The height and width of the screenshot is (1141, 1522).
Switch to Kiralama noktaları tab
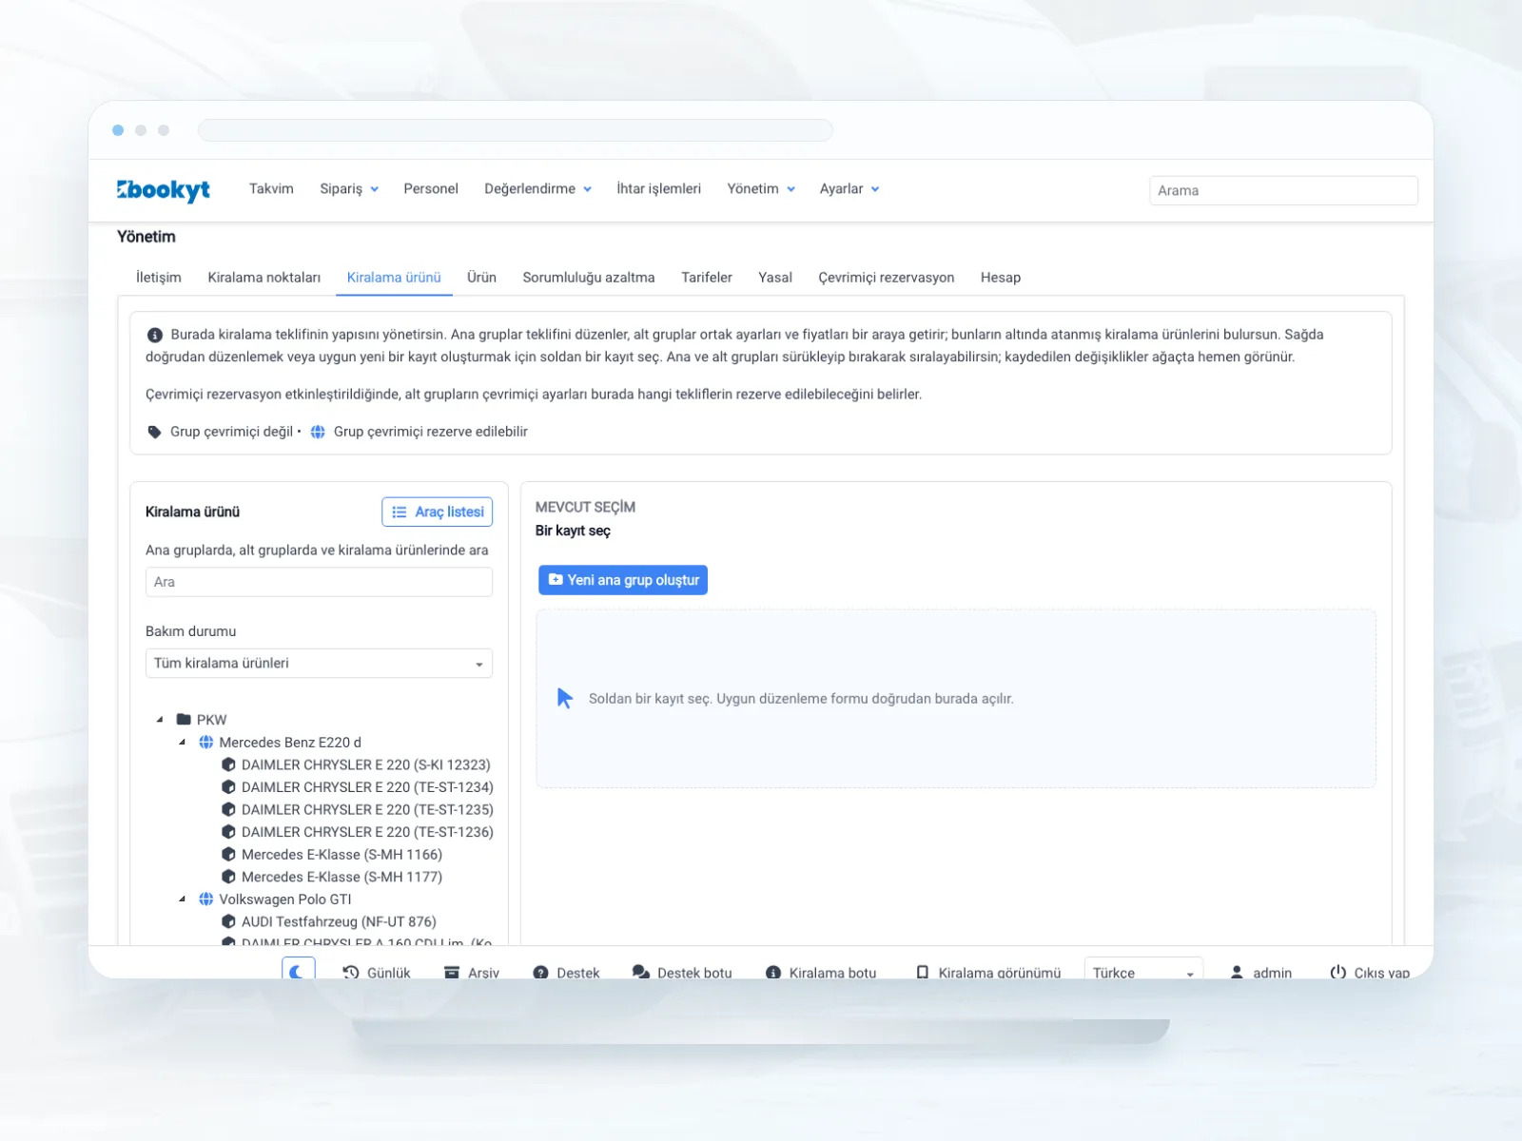[264, 278]
